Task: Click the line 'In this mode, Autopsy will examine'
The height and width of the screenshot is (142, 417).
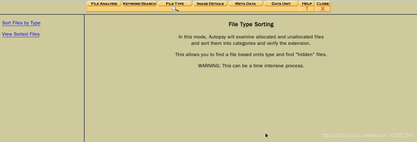Action: [x=251, y=37]
